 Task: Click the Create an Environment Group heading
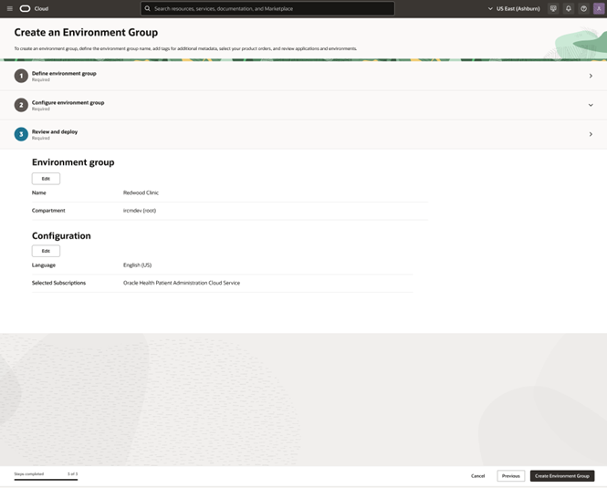coord(86,33)
